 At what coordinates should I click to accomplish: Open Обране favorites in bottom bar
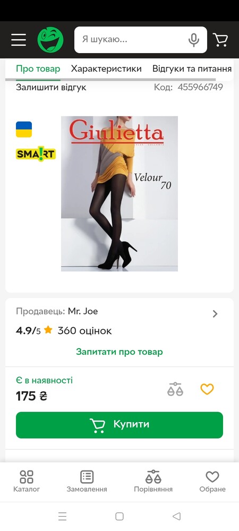point(212,481)
